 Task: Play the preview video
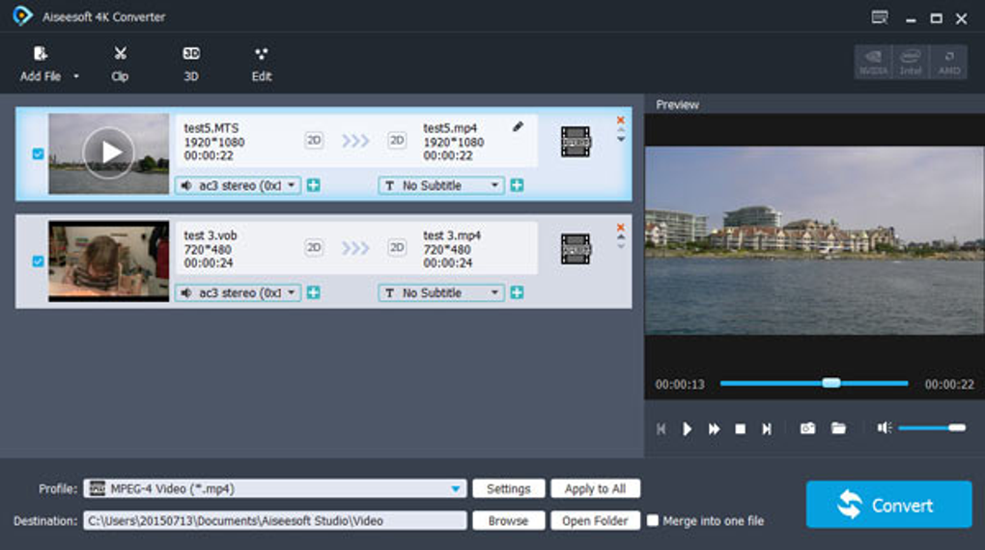pos(688,428)
